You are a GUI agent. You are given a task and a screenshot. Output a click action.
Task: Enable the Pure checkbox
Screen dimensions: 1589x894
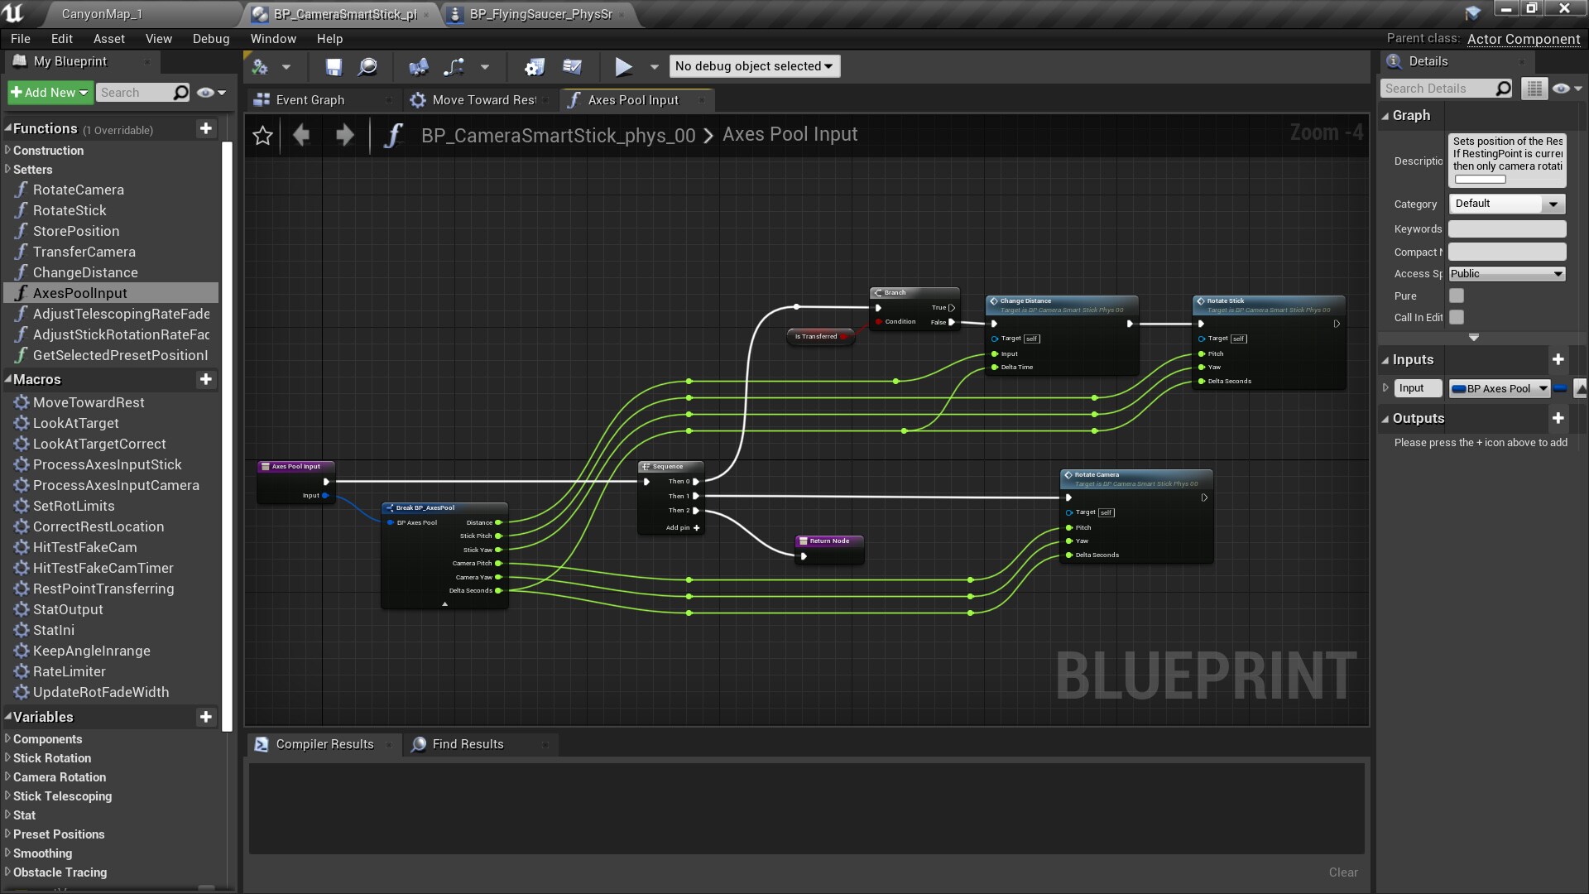tap(1457, 296)
